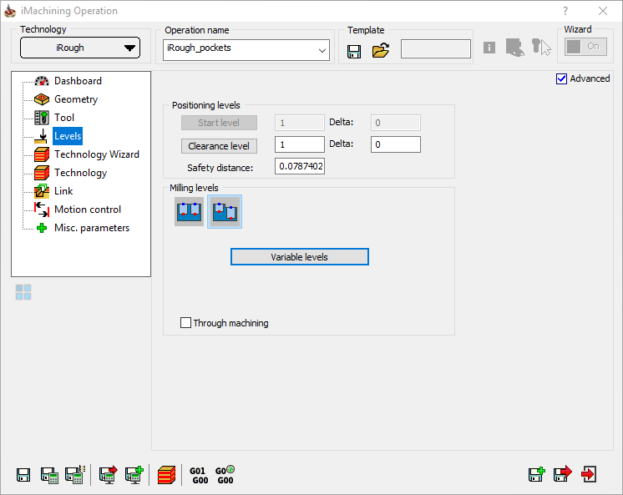Click the help question mark in the title bar
The width and height of the screenshot is (623, 495).
point(565,11)
